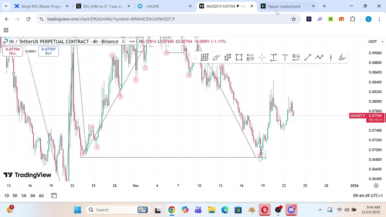386x217 pixels.
Task: Open the MetaMask fox extension
Action: click(341, 19)
